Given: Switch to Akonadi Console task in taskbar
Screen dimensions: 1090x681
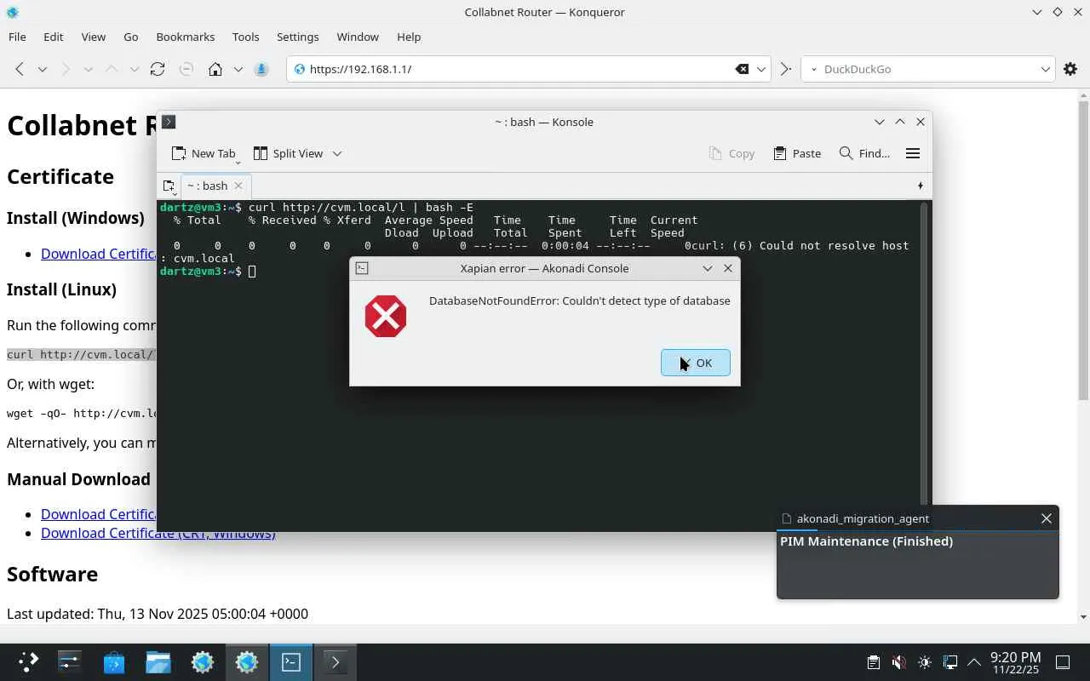Looking at the screenshot, I should click(x=291, y=661).
